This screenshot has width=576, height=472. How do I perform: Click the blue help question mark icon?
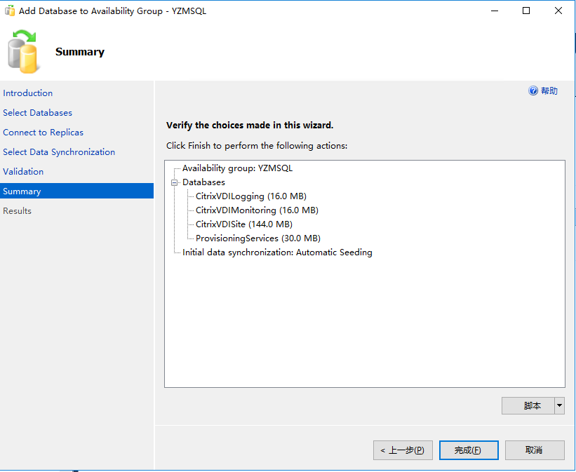[x=533, y=91]
